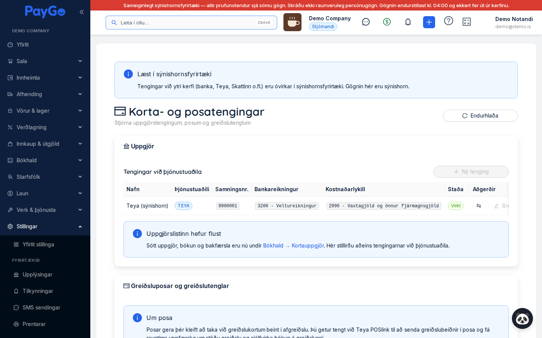
Task: Expand the Laun chevron
Action: coord(80,193)
